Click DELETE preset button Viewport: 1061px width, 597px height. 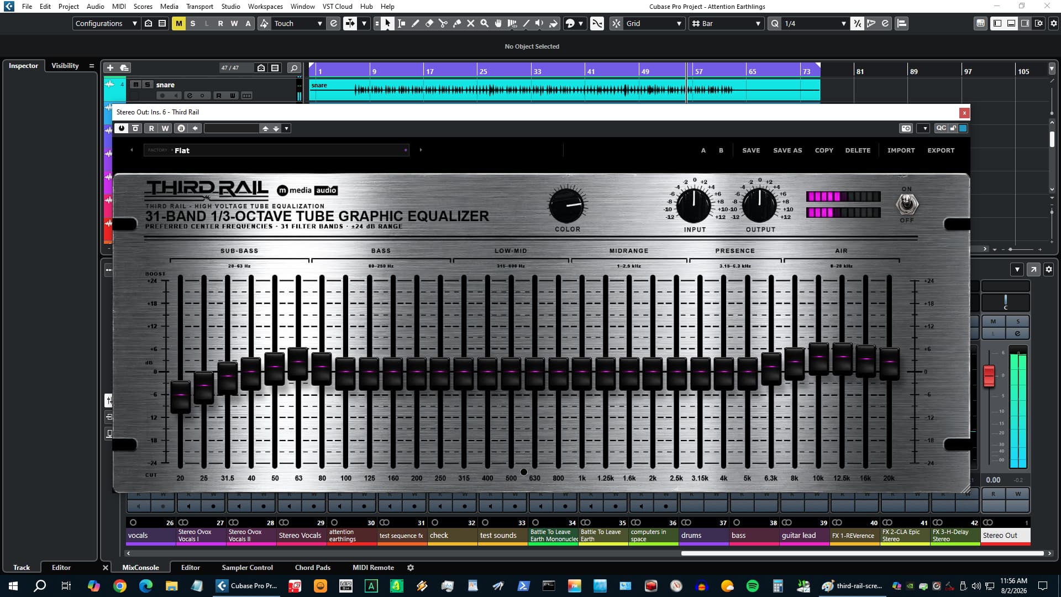pos(858,150)
